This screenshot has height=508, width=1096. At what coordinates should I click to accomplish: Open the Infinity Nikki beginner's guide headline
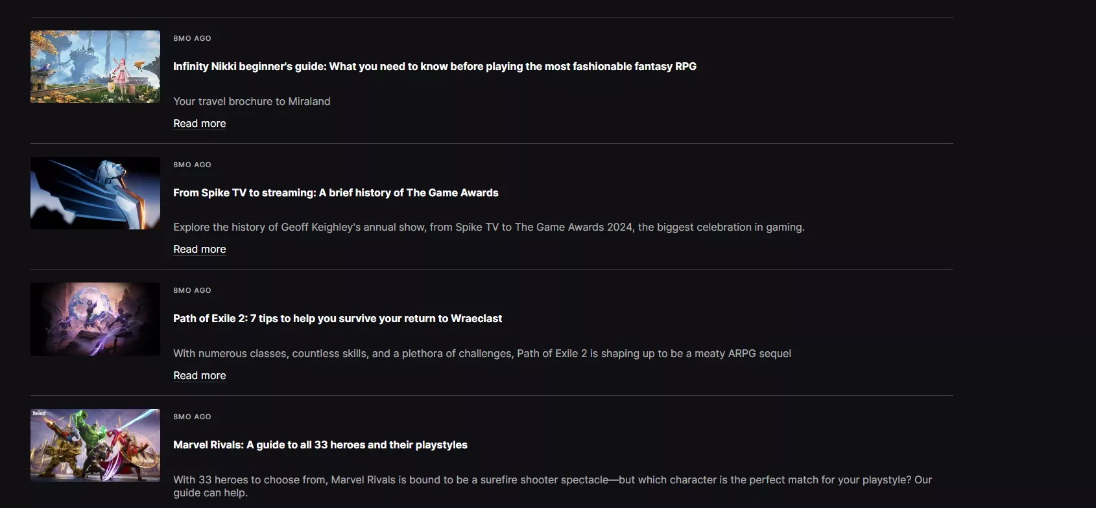pos(435,66)
